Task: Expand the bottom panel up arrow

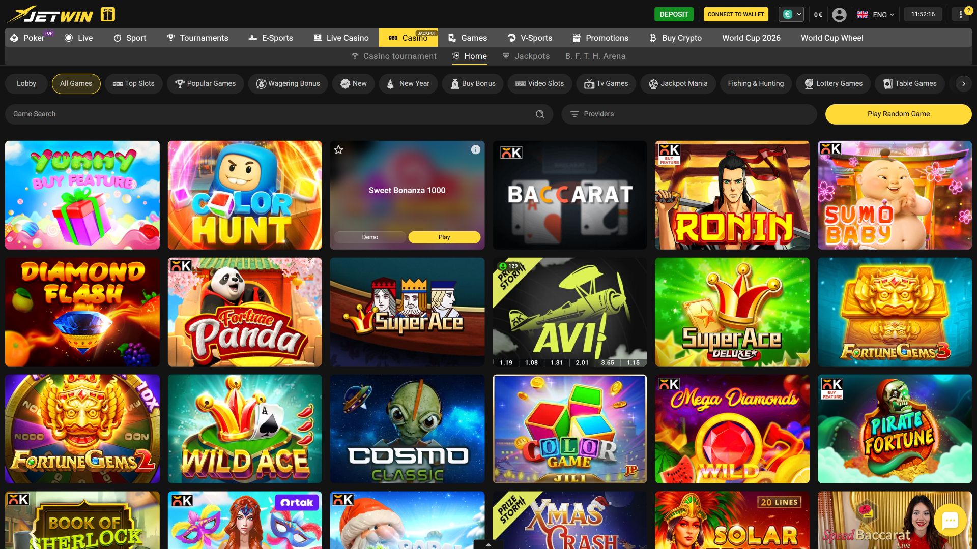Action: coord(488,544)
